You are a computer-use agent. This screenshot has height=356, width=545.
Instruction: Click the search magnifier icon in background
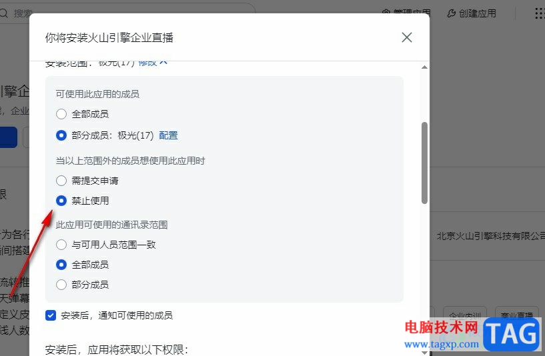tap(4, 13)
